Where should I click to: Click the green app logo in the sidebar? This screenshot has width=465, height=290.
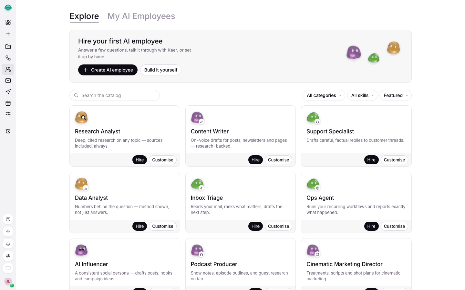pyautogui.click(x=8, y=8)
